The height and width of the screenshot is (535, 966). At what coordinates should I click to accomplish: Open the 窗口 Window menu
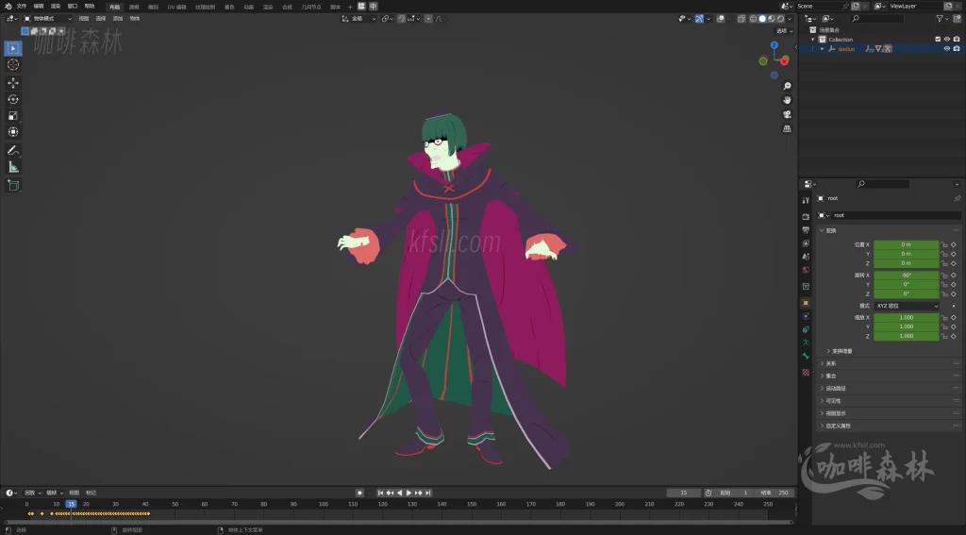point(73,7)
